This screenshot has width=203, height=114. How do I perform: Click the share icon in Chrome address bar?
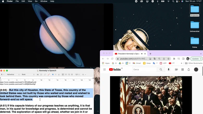[x=164, y=59]
